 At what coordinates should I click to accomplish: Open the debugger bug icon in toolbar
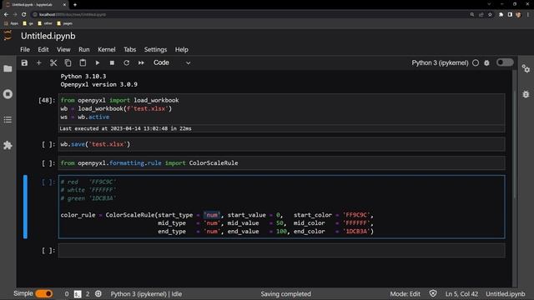487,63
